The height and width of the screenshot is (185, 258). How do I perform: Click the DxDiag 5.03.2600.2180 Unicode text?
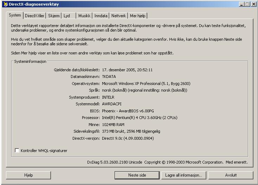[115, 162]
